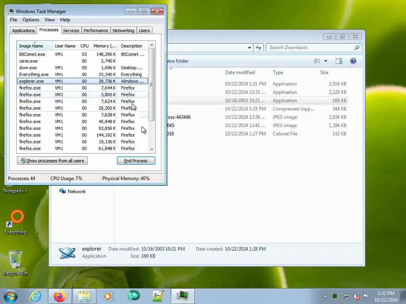Click New folder in Explorer toolbar
Image resolution: width=406 pixels, height=304 pixels.
[178, 61]
